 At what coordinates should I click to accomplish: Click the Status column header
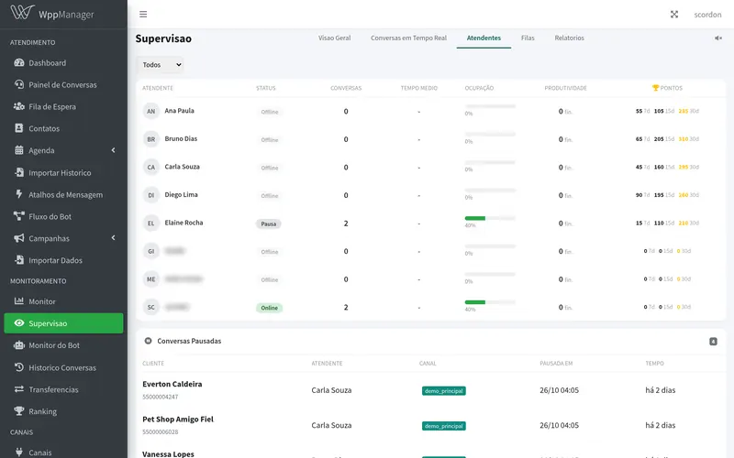[266, 88]
